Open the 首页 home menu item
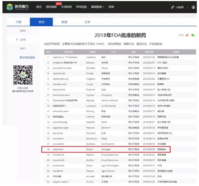 39,7
